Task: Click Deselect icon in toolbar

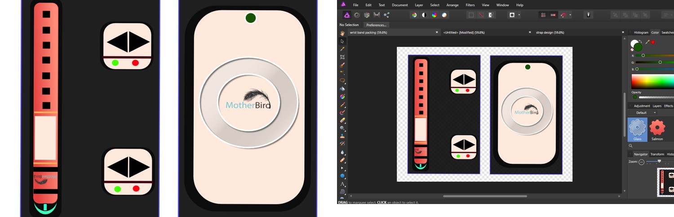Action: pyautogui.click(x=481, y=15)
